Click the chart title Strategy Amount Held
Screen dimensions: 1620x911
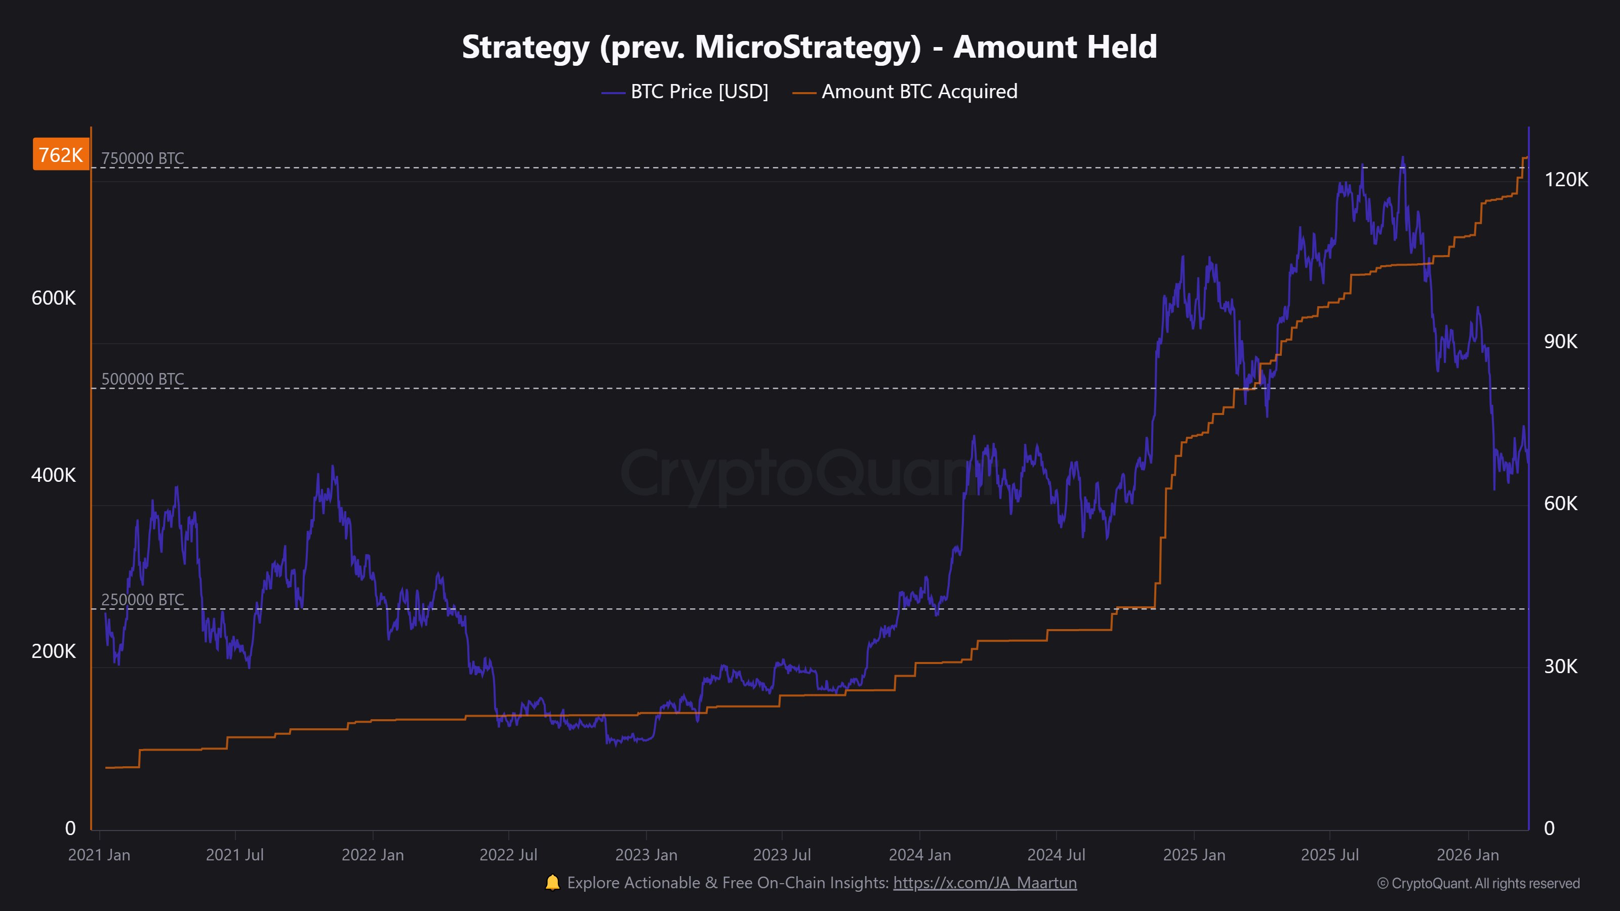pyautogui.click(x=809, y=47)
